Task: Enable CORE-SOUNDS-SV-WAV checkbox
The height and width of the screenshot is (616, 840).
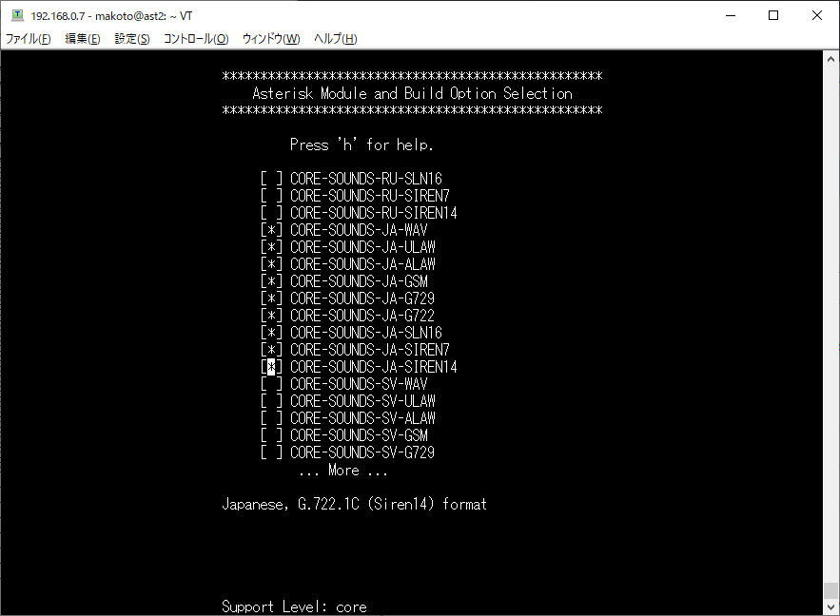Action: [x=271, y=384]
